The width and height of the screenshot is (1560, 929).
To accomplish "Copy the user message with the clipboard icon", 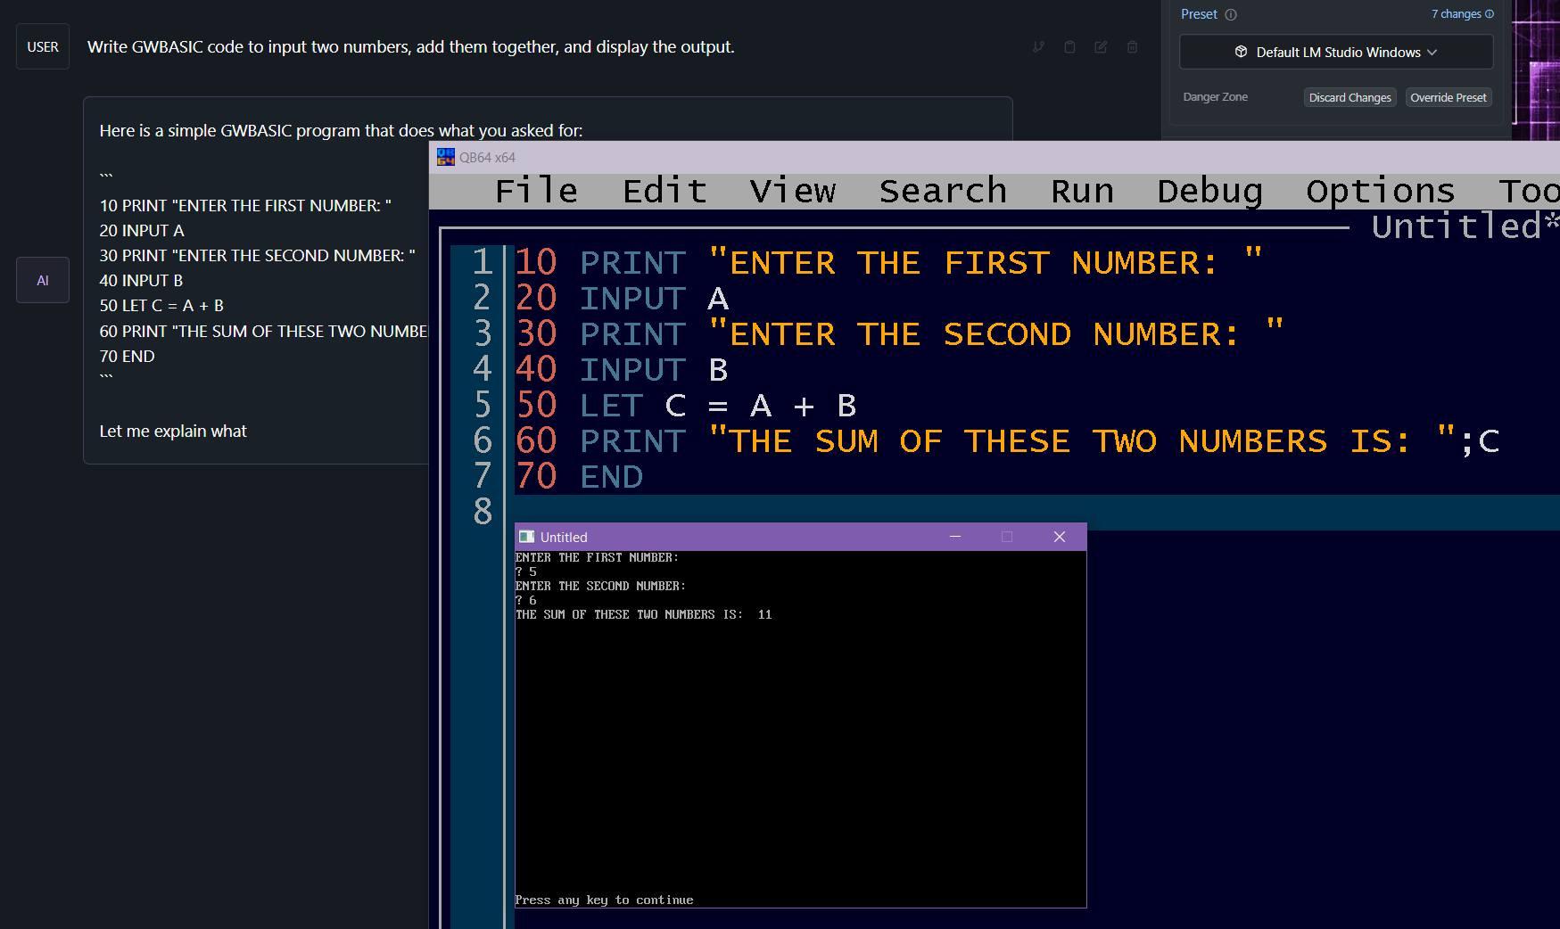I will pos(1069,46).
